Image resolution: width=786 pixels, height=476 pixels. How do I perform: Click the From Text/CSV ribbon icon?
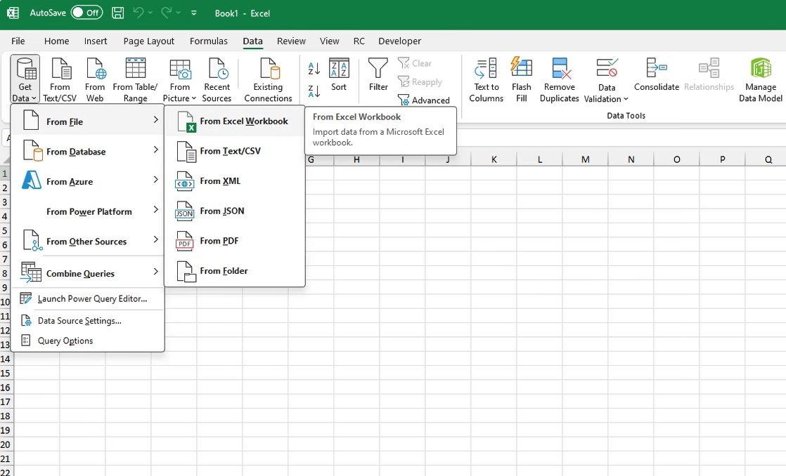[60, 79]
